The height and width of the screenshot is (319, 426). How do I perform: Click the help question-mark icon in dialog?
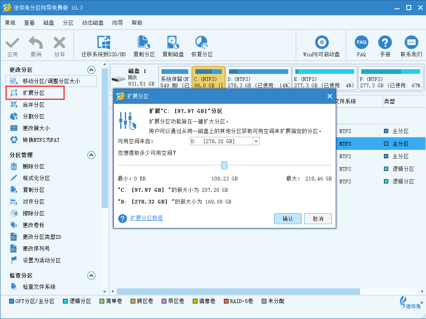(123, 218)
